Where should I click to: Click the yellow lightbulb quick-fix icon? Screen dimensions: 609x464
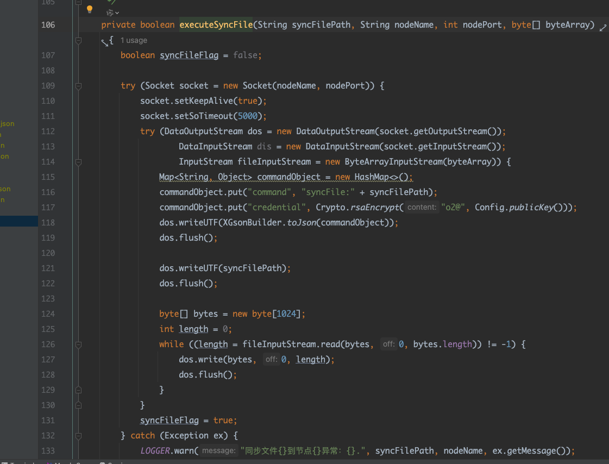[90, 9]
